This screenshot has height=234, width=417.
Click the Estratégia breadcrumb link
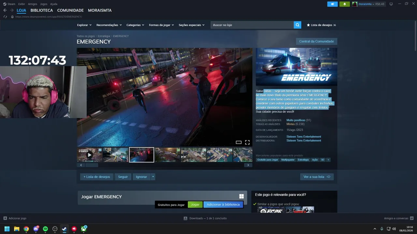104,36
